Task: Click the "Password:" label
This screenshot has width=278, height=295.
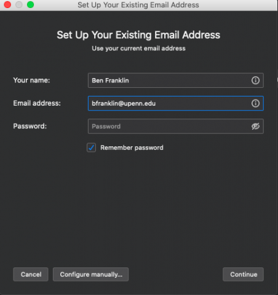Action: pos(30,126)
